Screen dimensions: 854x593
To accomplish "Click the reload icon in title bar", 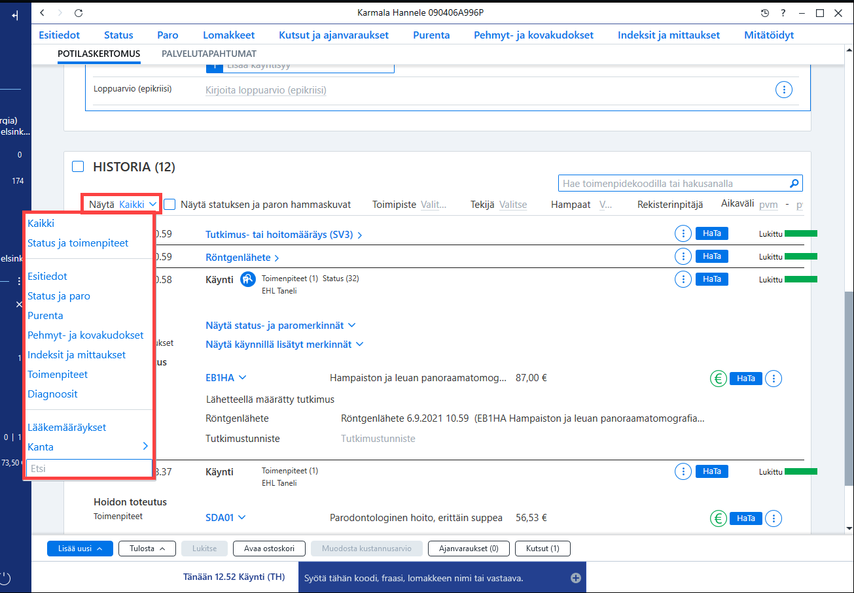I will 79,13.
